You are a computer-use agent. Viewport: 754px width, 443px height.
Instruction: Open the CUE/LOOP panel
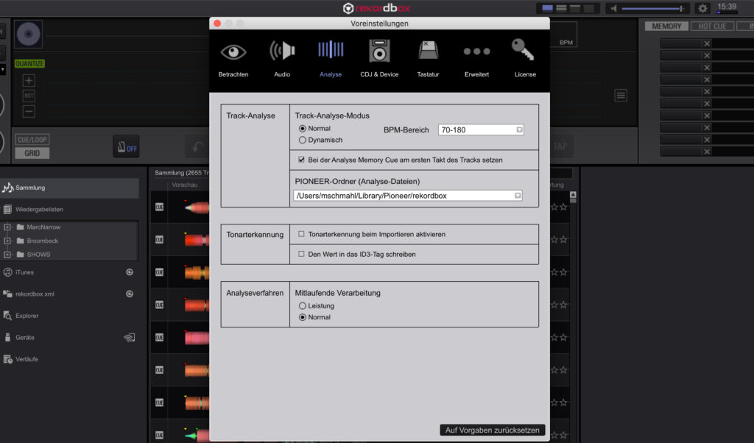[x=32, y=140]
